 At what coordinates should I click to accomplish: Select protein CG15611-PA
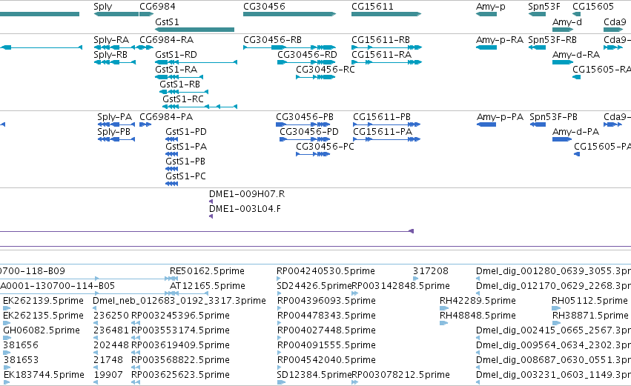387,139
